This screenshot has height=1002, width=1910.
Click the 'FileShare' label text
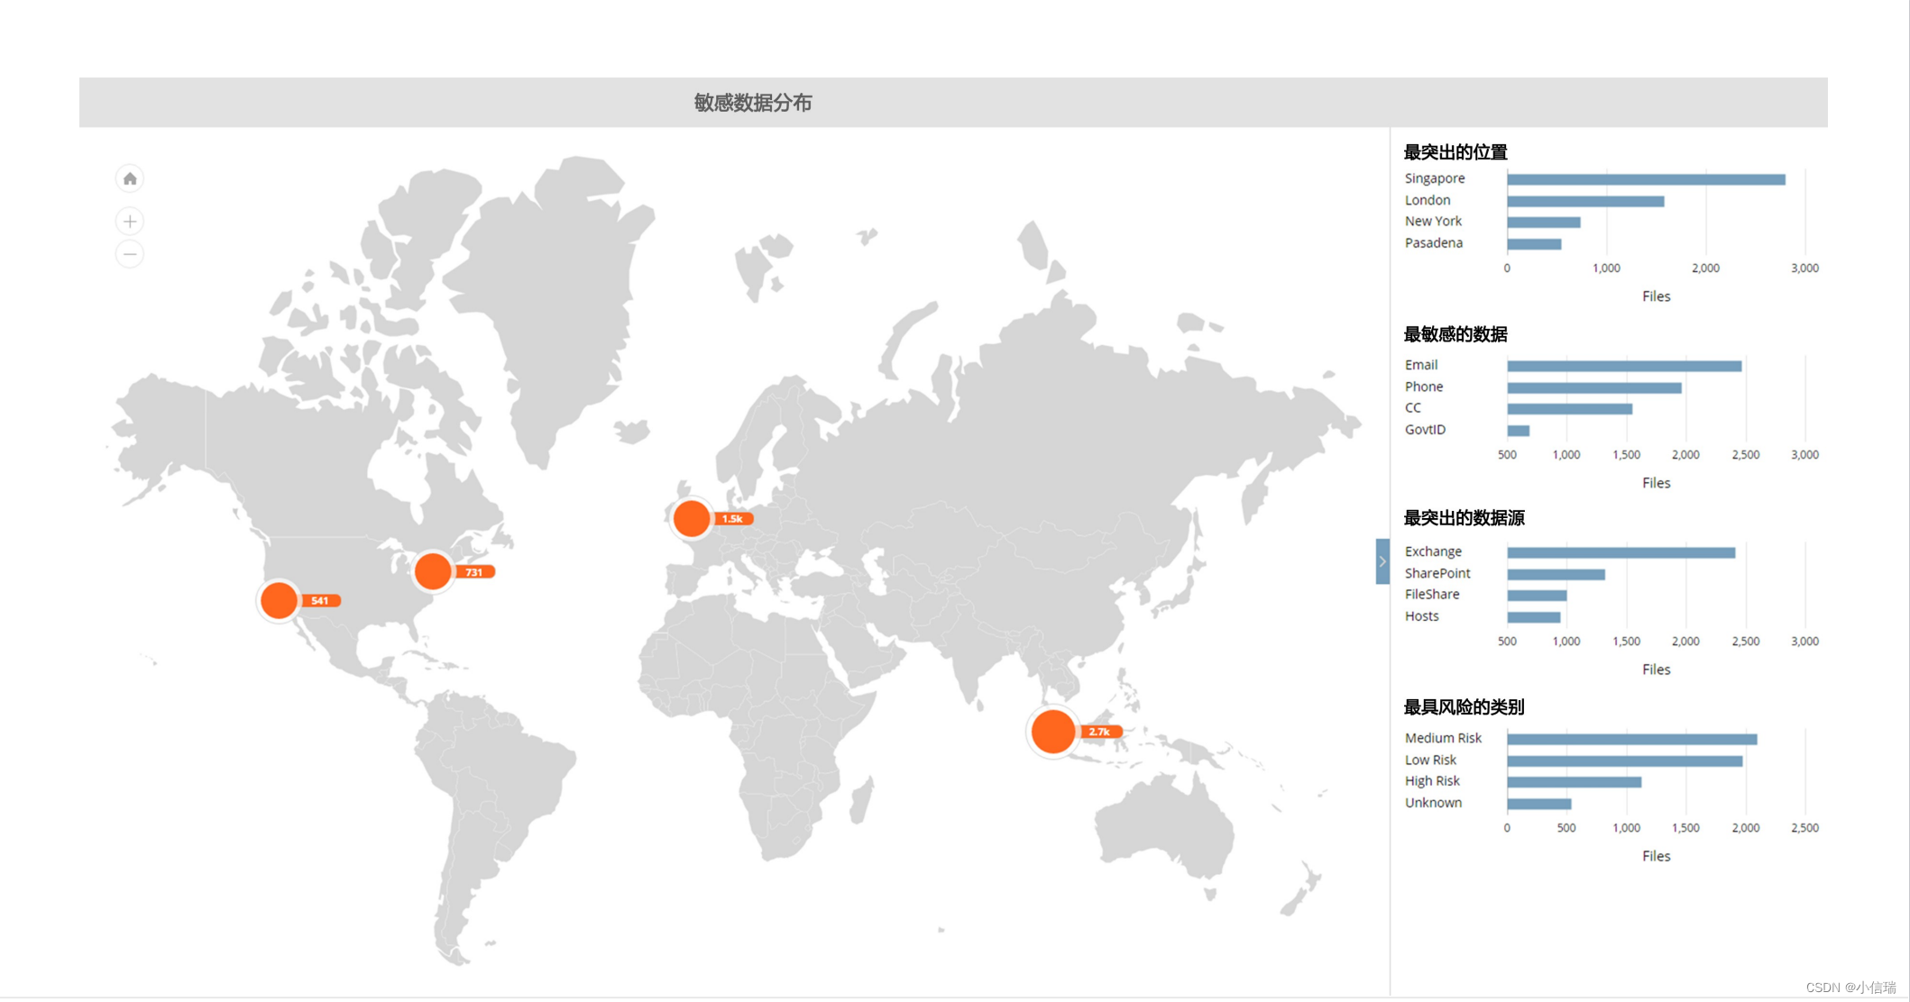(x=1432, y=594)
